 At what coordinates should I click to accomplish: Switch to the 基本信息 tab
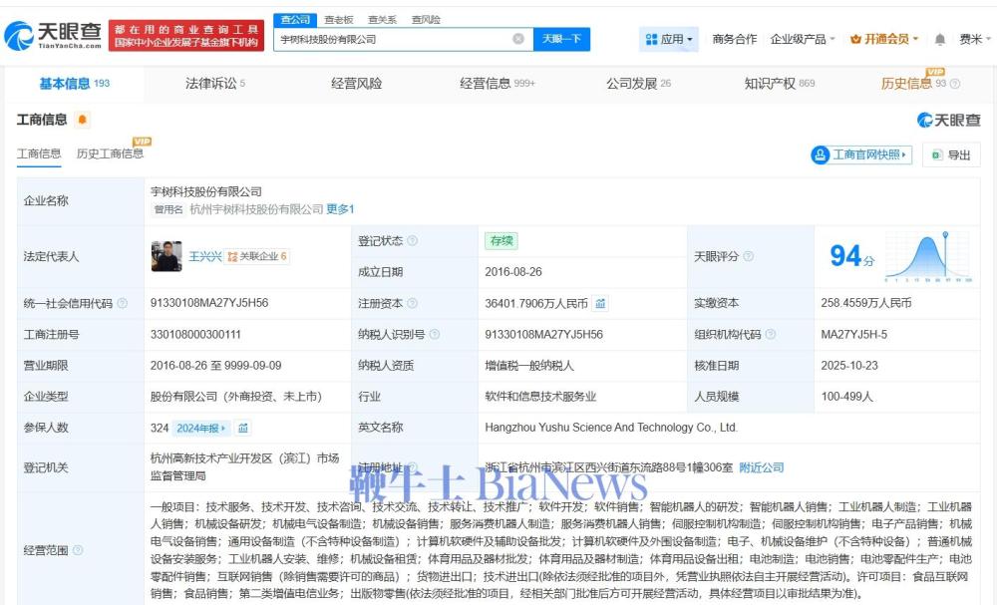[75, 84]
